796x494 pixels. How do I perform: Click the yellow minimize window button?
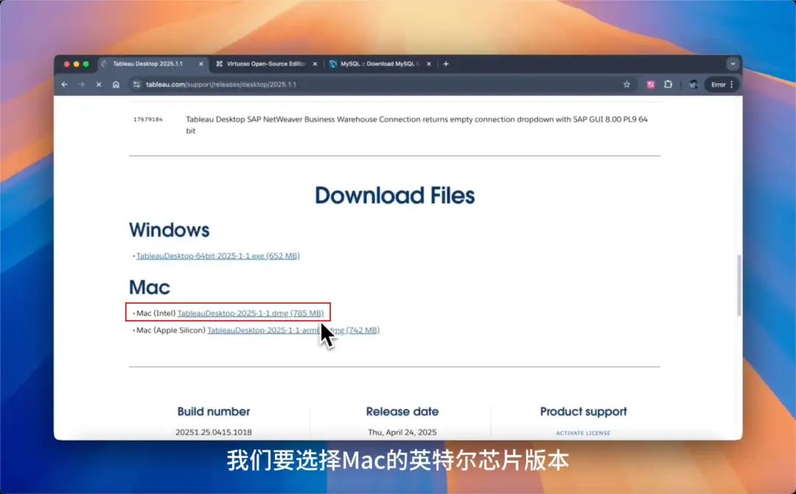(76, 64)
